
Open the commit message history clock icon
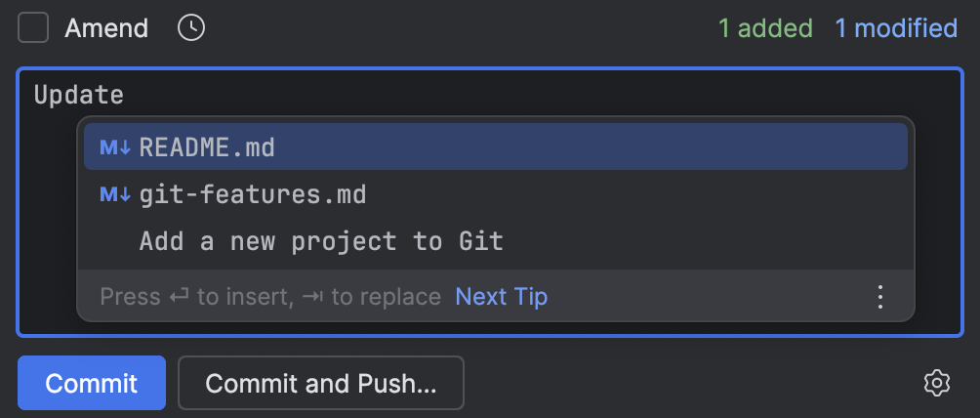click(191, 28)
